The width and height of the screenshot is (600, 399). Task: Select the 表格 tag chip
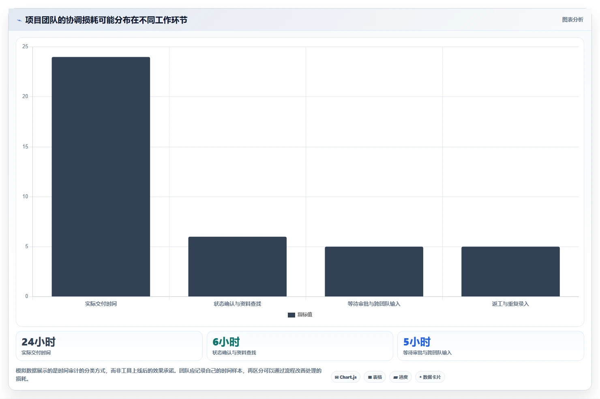coord(375,377)
